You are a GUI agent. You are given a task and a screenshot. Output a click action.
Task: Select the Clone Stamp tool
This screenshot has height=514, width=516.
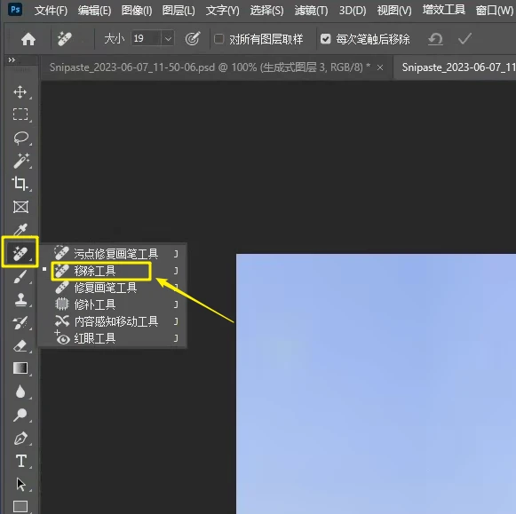pyautogui.click(x=20, y=300)
